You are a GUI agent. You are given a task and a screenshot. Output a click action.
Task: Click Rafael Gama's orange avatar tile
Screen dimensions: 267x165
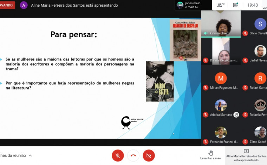260,78
